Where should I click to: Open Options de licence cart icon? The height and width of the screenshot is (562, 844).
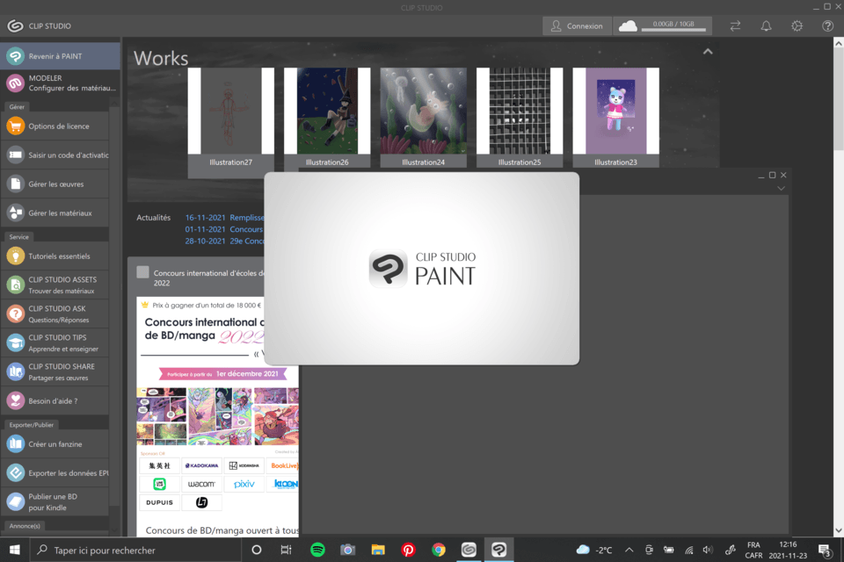tap(15, 126)
